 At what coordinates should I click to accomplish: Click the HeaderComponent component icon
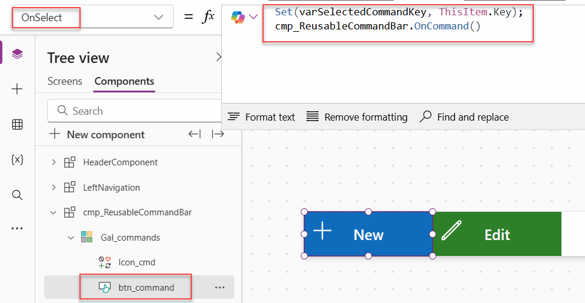tap(69, 162)
